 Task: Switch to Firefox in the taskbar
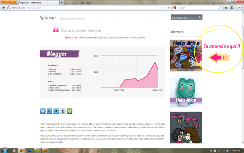[21, 151]
